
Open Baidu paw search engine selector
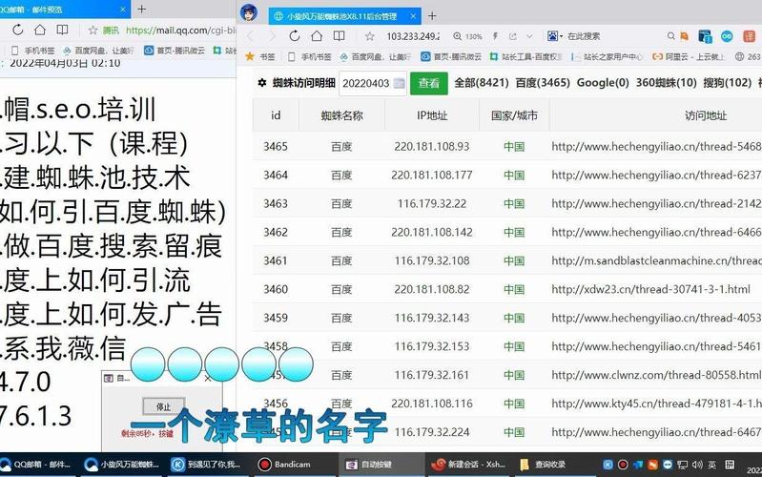pos(554,36)
